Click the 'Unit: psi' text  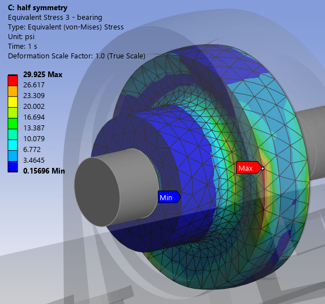point(21,36)
